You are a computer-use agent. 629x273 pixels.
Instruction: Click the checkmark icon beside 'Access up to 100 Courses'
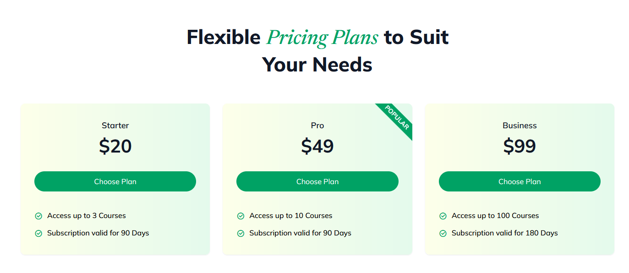pyautogui.click(x=443, y=216)
